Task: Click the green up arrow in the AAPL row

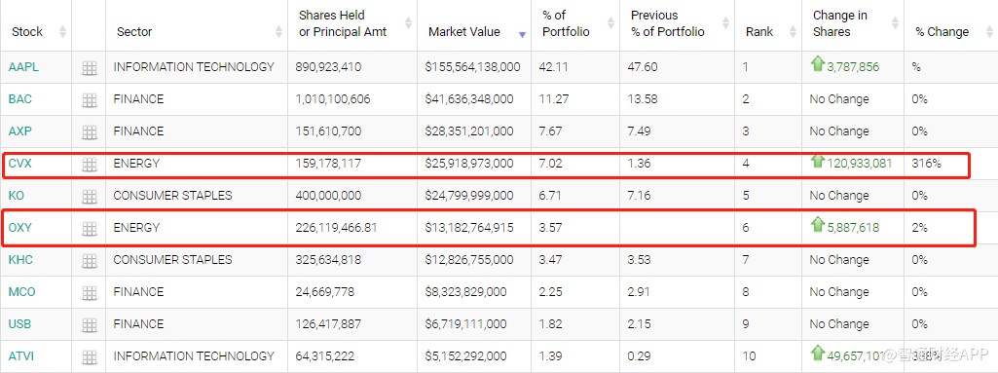Action: [817, 63]
